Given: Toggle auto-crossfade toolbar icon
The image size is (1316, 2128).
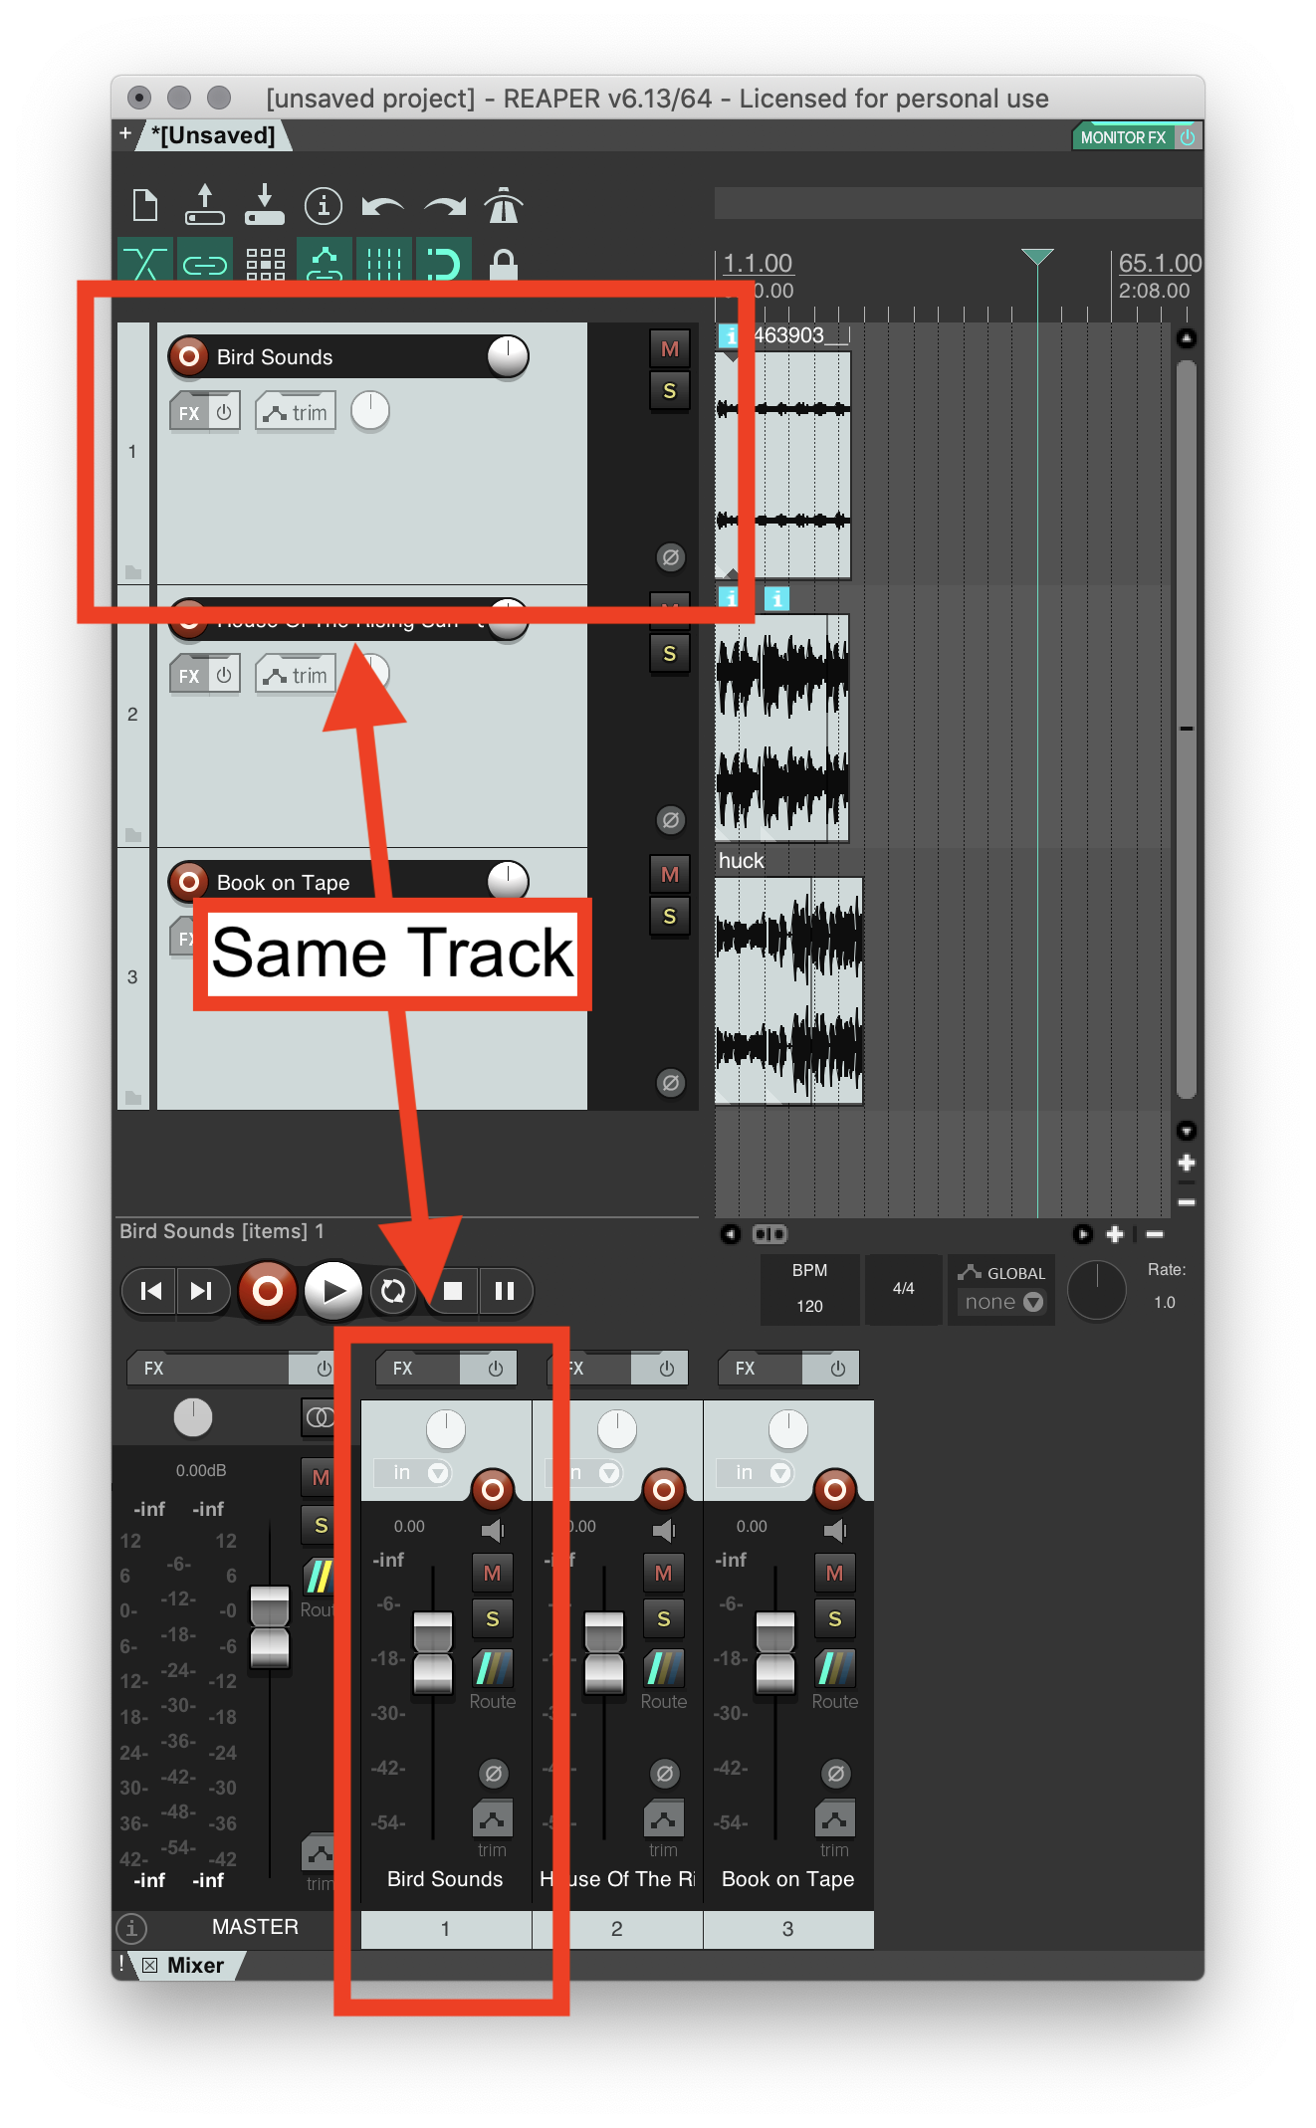Looking at the screenshot, I should click(145, 262).
